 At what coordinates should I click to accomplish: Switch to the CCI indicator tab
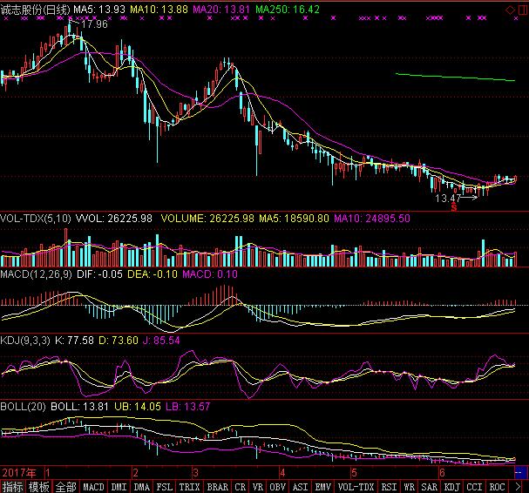tap(474, 487)
